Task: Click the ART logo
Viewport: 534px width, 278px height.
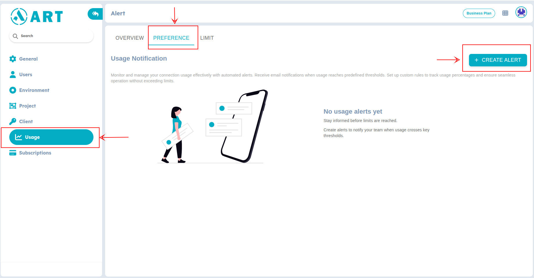Action: [37, 17]
